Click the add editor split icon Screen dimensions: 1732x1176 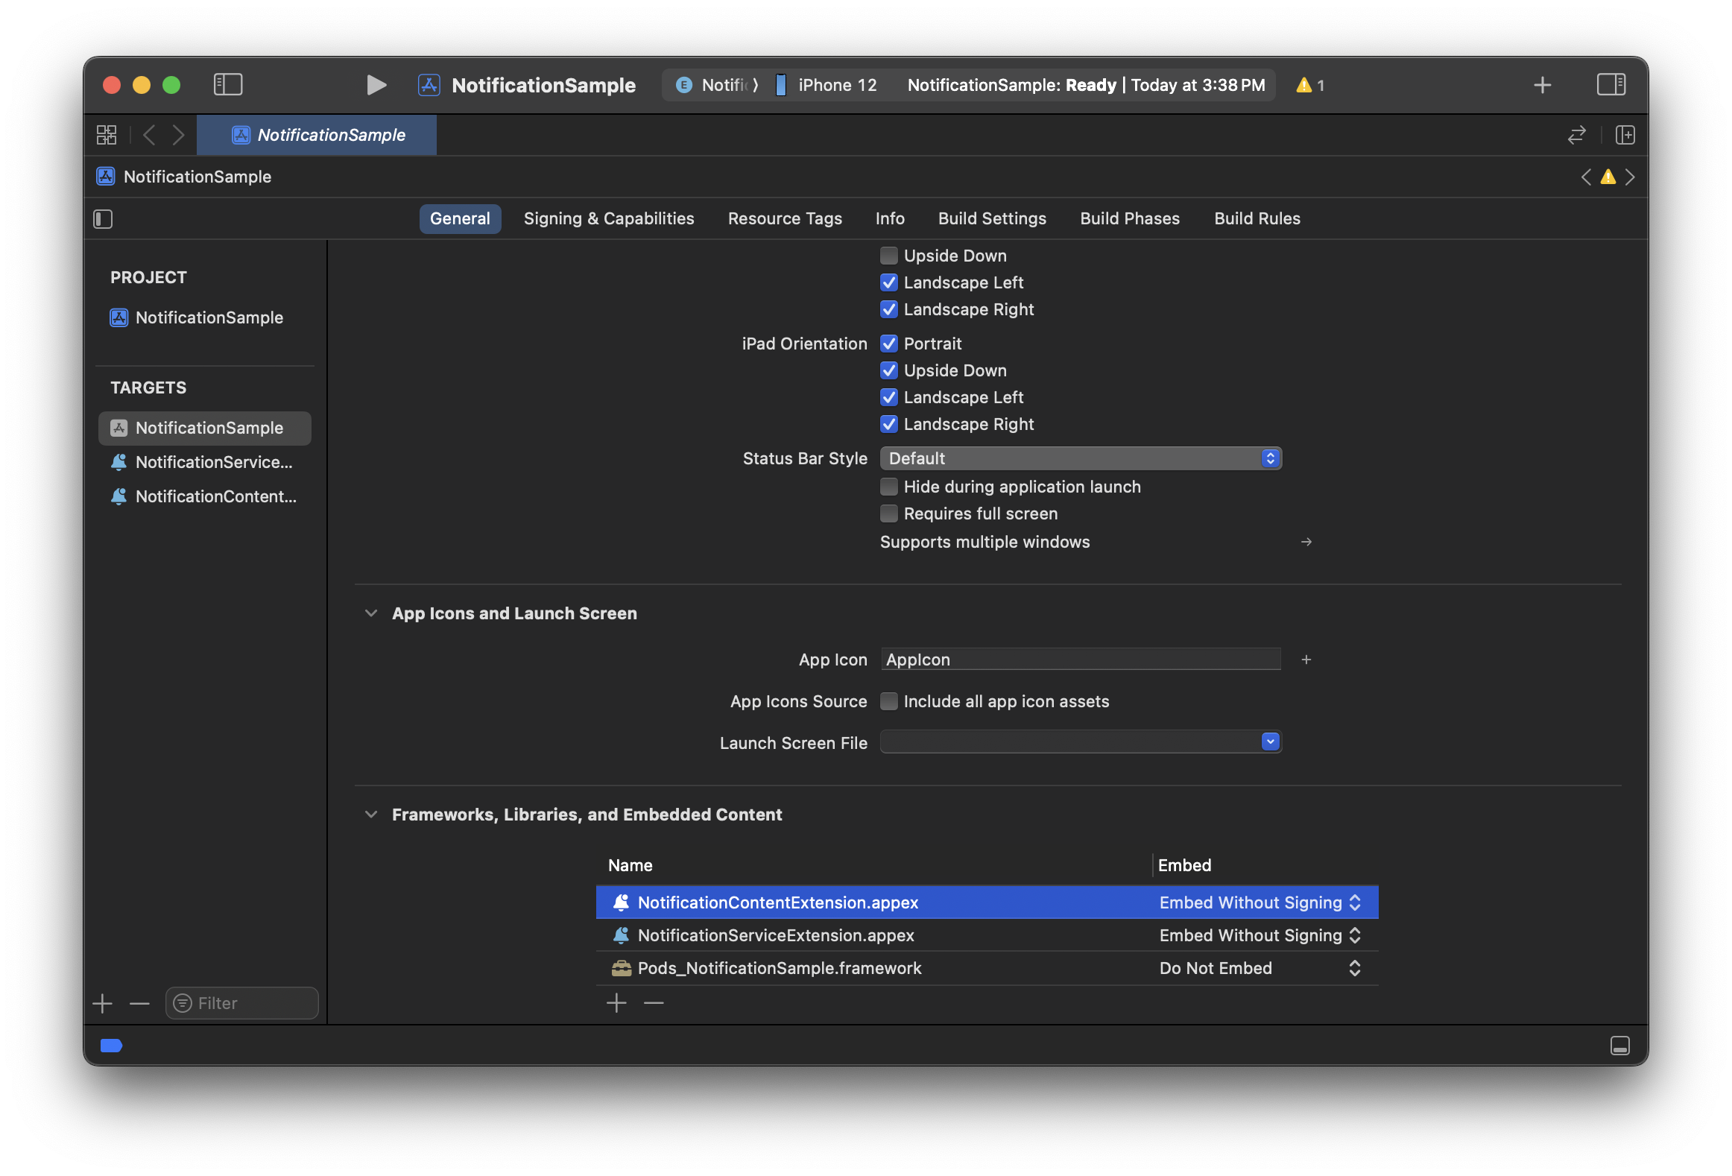1625,135
